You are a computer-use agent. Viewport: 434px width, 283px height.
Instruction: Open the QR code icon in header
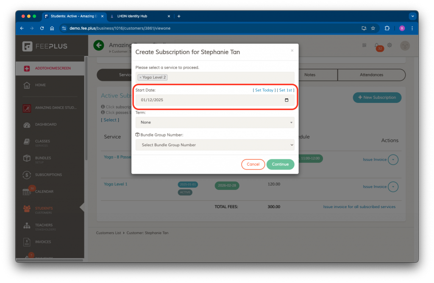tap(364, 45)
